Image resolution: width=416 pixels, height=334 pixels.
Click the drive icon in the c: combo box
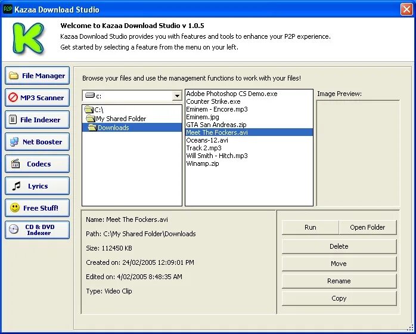point(90,95)
